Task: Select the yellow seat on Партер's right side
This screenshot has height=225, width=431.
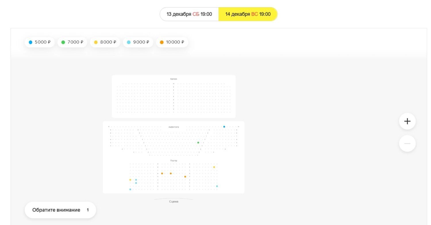Action: click(214, 167)
